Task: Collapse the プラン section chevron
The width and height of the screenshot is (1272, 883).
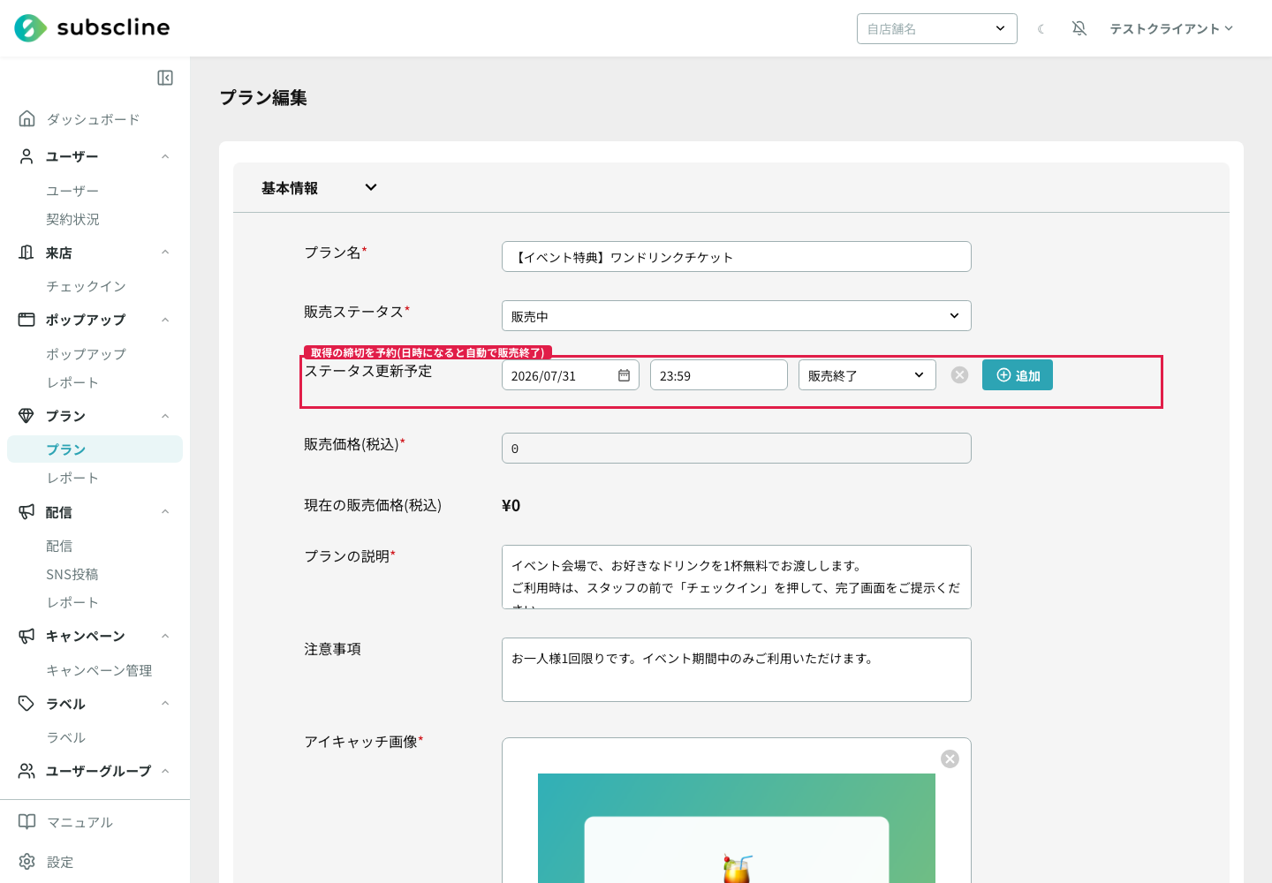Action: point(165,416)
